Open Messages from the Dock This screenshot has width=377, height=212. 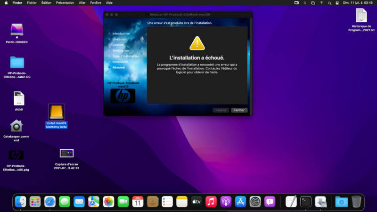65,202
